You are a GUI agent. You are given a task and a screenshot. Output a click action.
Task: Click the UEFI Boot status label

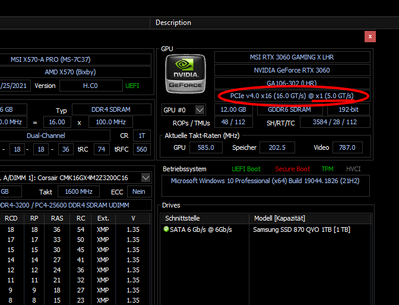[x=246, y=169]
